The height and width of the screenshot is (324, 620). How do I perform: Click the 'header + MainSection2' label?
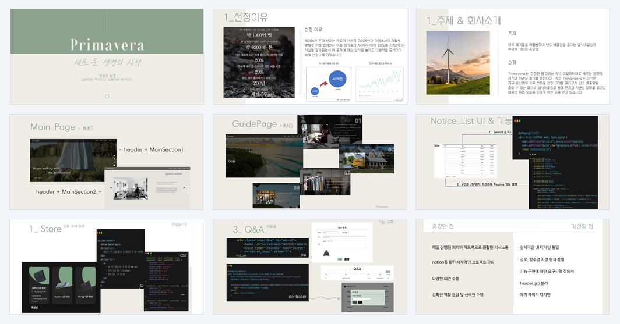[66, 192]
